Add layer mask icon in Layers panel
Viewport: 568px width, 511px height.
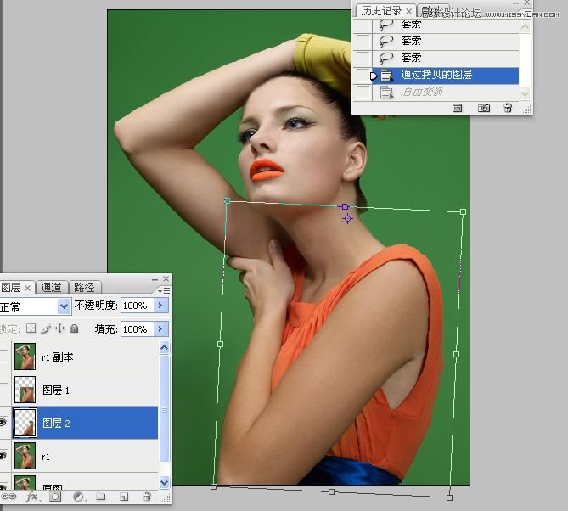55,497
